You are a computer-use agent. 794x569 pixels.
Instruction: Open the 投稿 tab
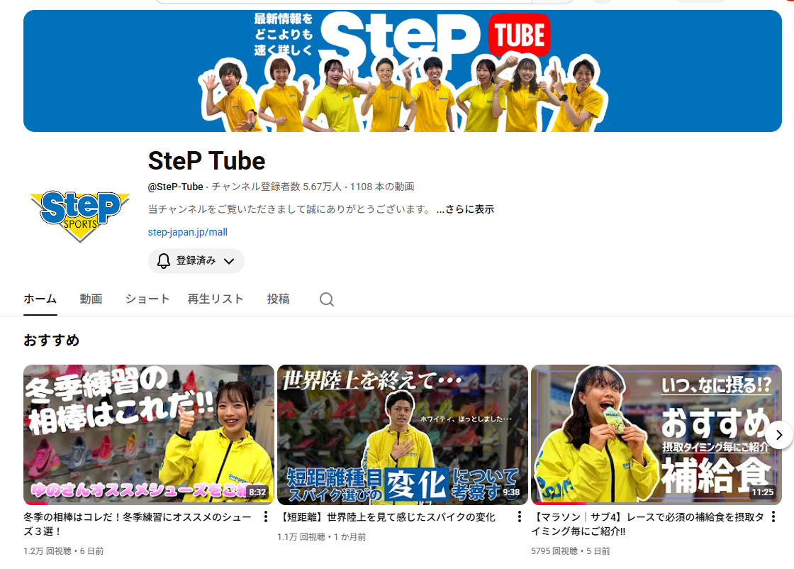point(278,299)
